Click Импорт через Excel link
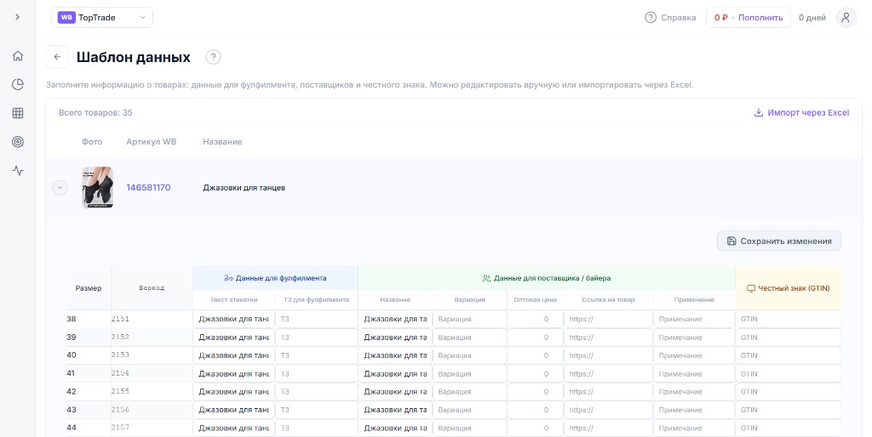Viewport: 872px width, 437px height. [x=801, y=113]
